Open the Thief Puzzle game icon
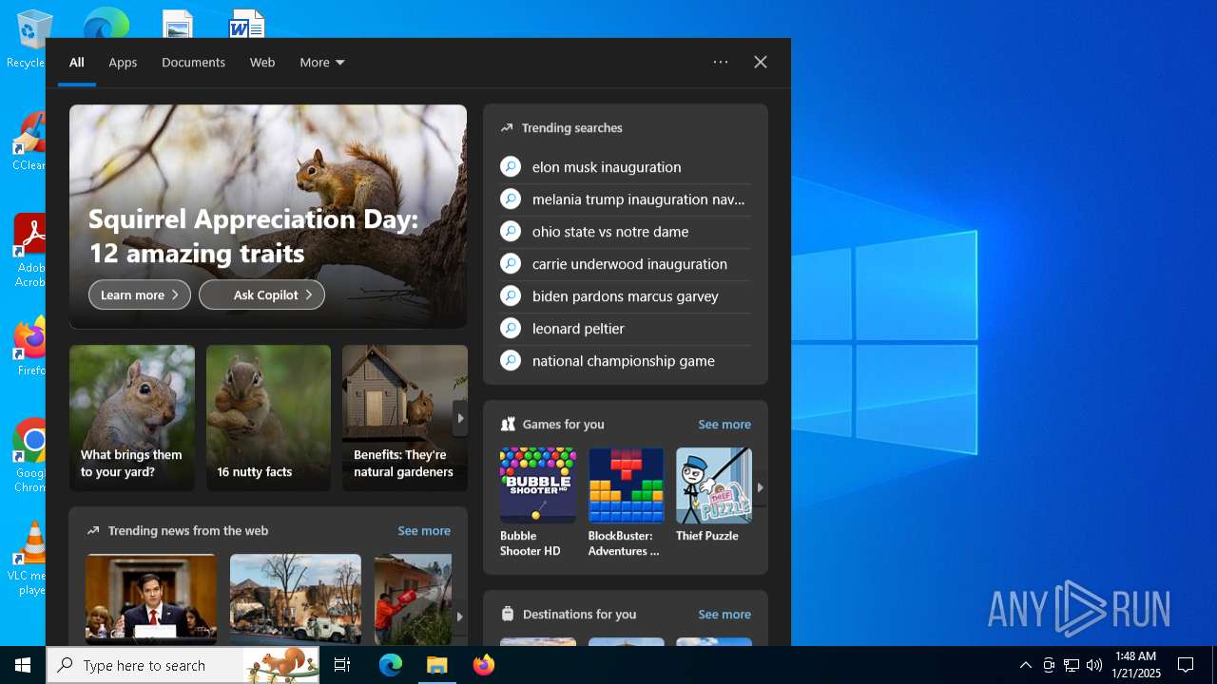The image size is (1217, 684). pos(714,484)
